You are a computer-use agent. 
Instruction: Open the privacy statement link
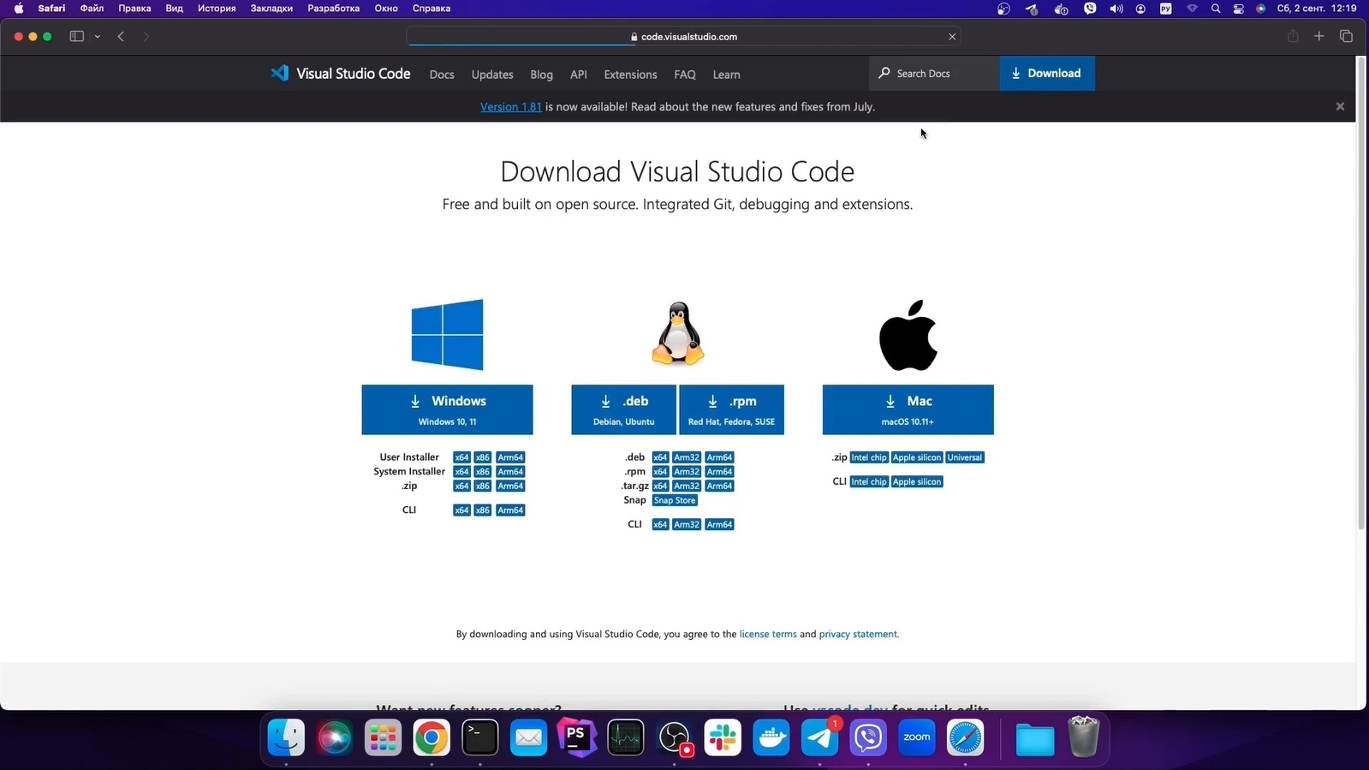pyautogui.click(x=858, y=635)
